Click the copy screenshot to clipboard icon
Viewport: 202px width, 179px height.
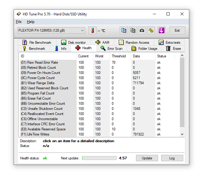tap(133, 30)
